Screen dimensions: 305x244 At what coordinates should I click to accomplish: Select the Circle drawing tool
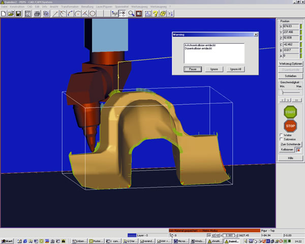pyautogui.click(x=94, y=14)
